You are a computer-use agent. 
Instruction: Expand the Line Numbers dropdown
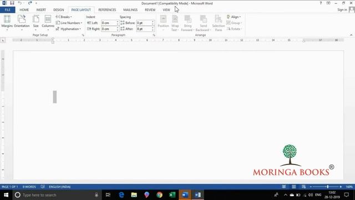point(69,23)
